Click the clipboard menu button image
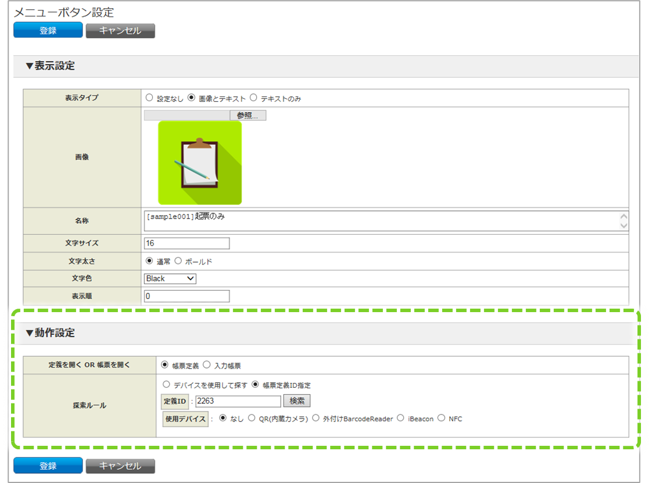 [199, 163]
